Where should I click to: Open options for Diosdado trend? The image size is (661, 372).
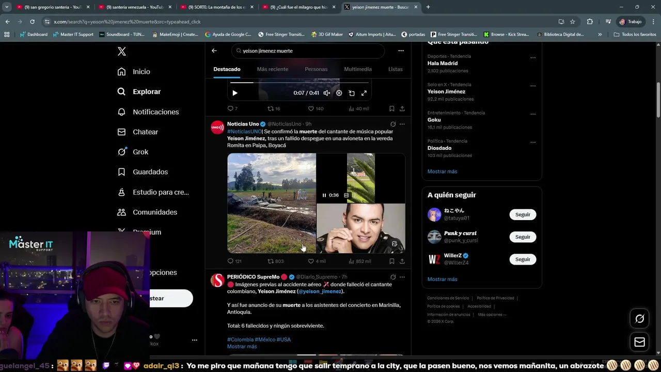533,143
